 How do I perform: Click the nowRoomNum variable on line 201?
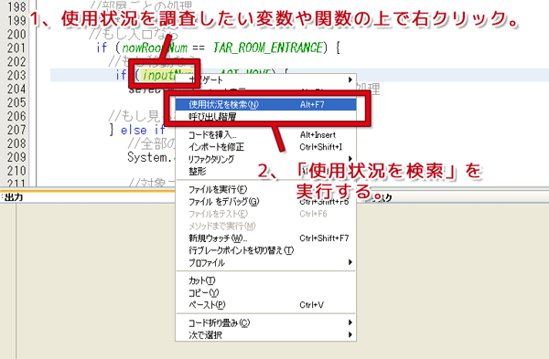[155, 48]
